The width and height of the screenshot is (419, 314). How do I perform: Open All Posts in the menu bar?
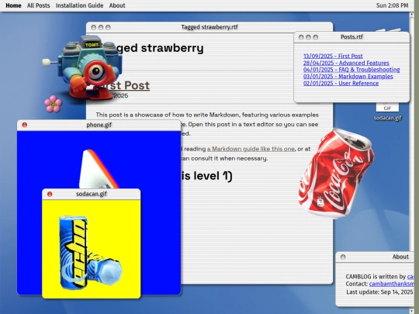click(38, 5)
